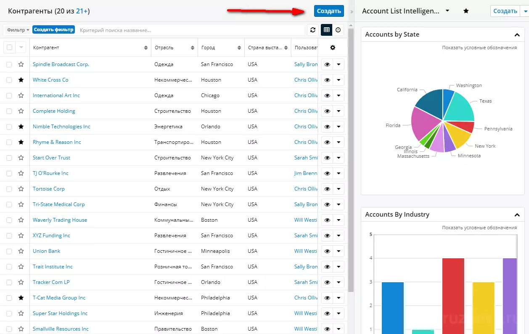This screenshot has width=529, height=334.
Task: Preview International Art Inc record
Action: coord(327,95)
